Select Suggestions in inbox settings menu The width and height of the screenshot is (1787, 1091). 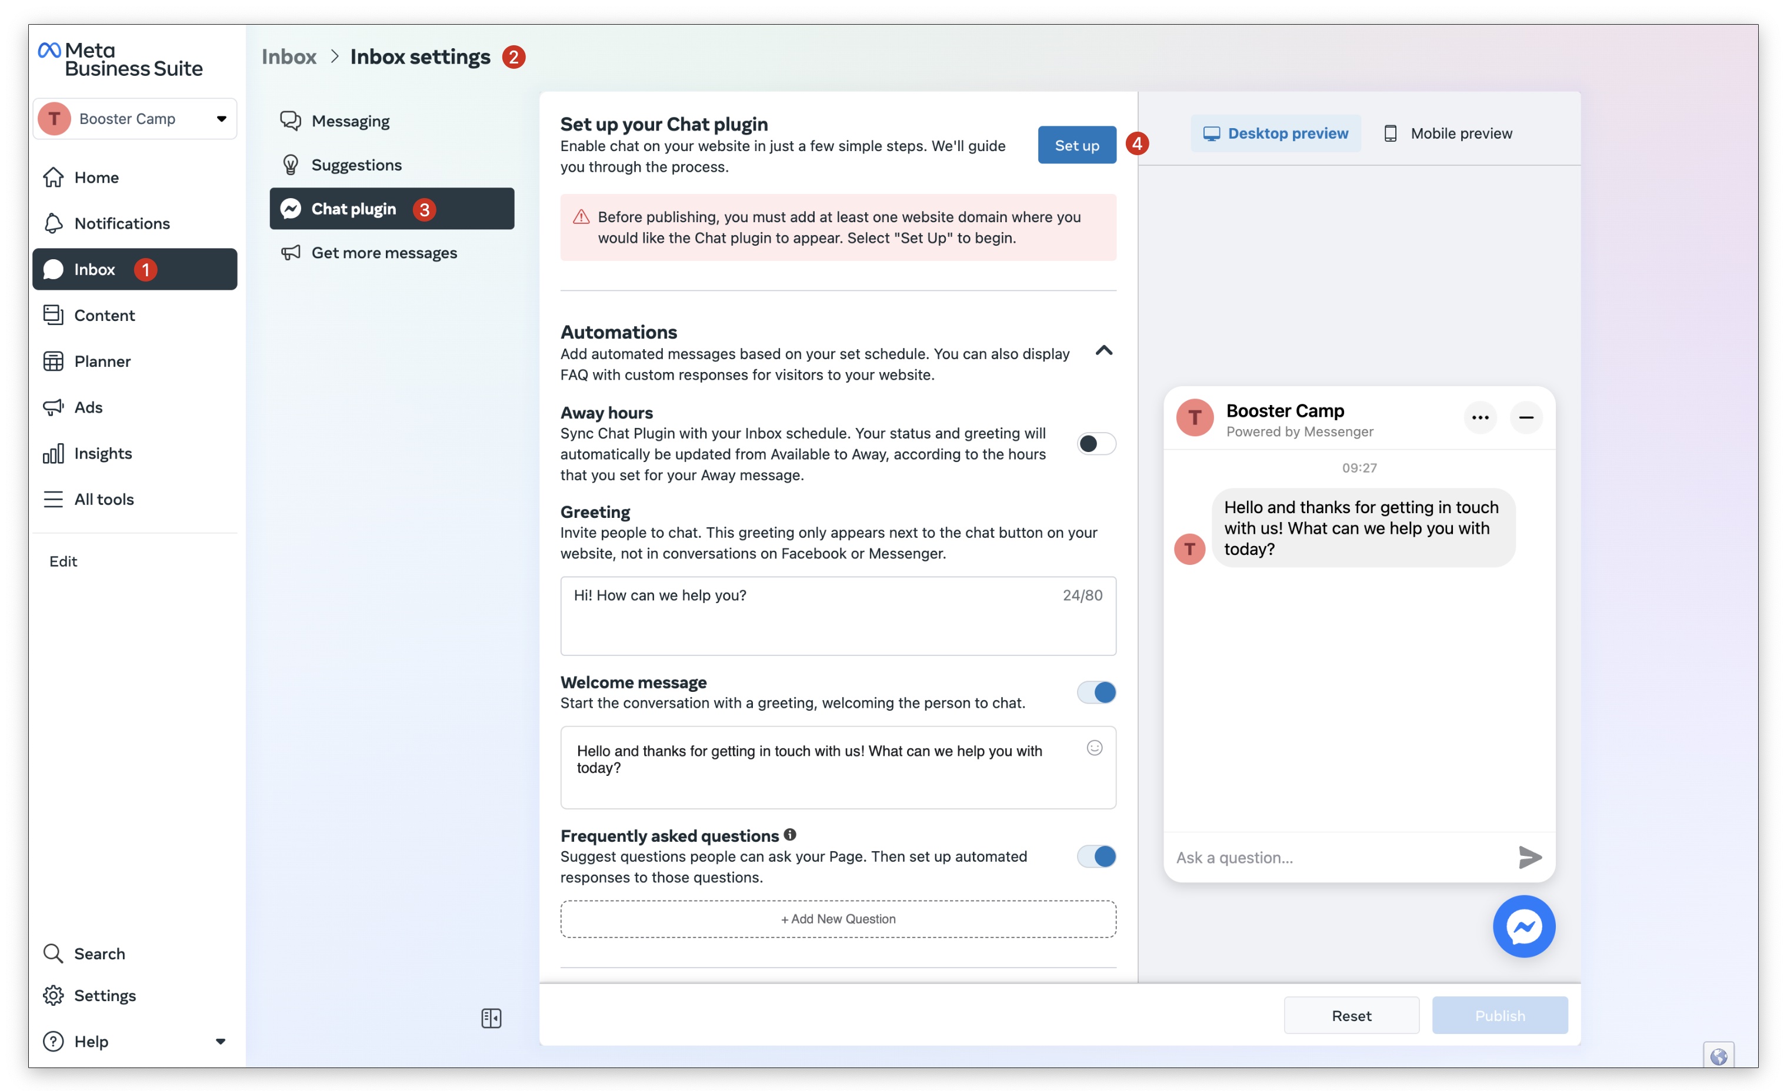pyautogui.click(x=355, y=165)
